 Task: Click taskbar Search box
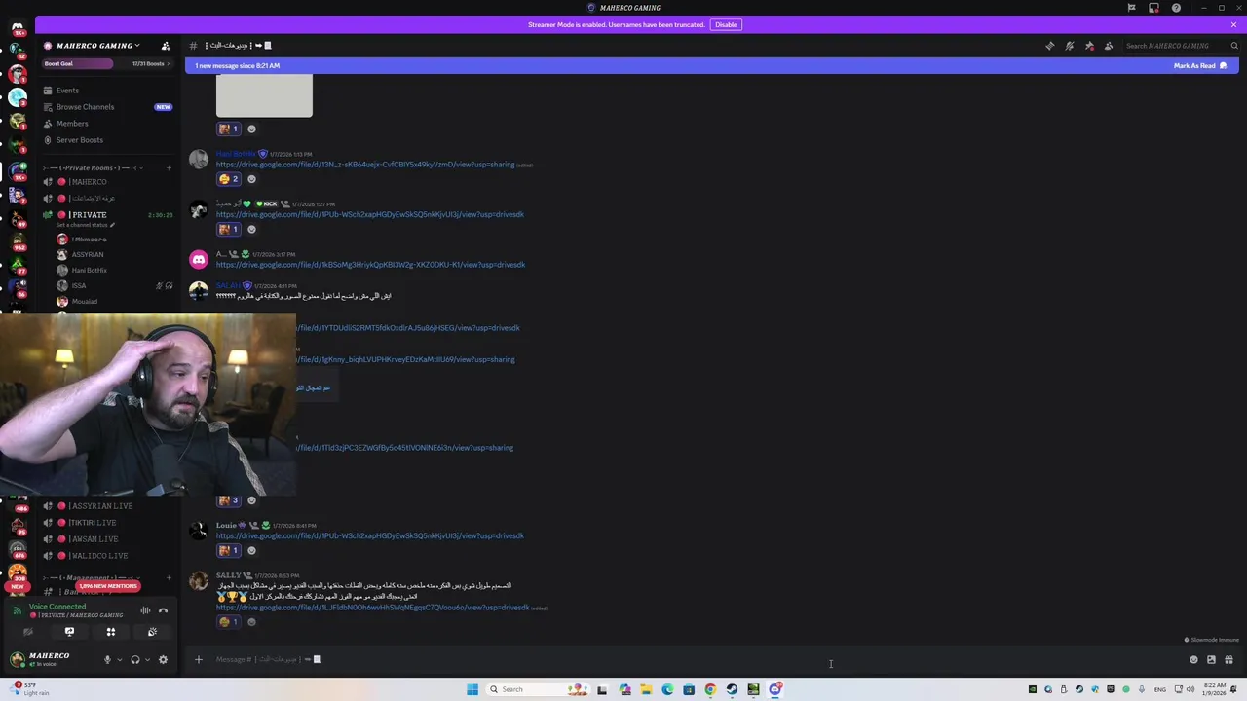(x=538, y=689)
